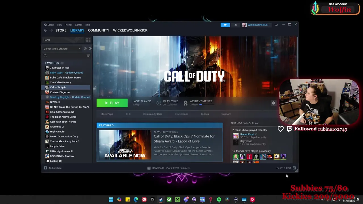Click featured Black Ops 7 thumbnail
The height and width of the screenshot is (204, 363).
(125, 145)
